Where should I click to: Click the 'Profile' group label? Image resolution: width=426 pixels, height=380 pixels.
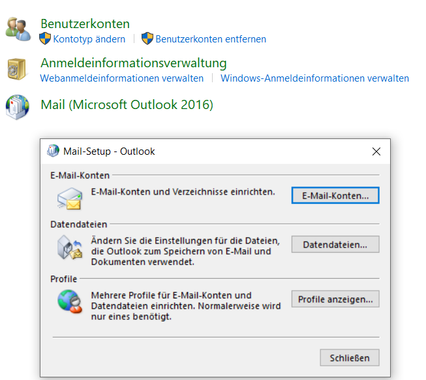(x=63, y=279)
